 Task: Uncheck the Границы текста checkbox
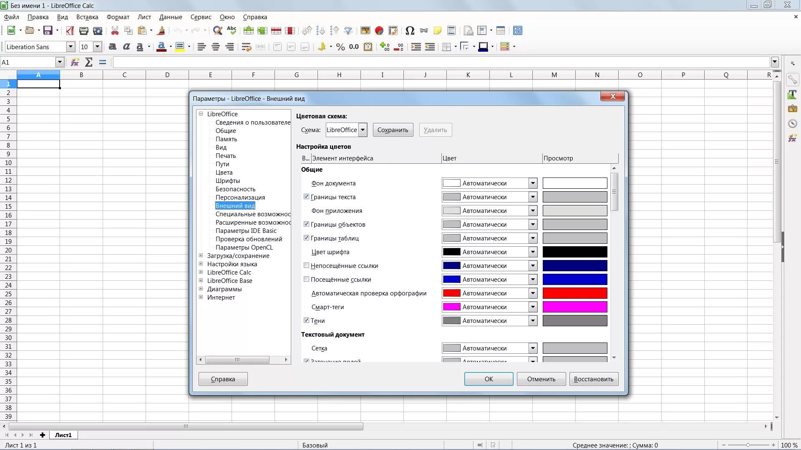pos(306,197)
